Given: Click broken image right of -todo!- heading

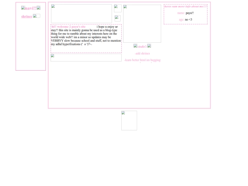Looking at the screenshot, I should pos(149,46).
